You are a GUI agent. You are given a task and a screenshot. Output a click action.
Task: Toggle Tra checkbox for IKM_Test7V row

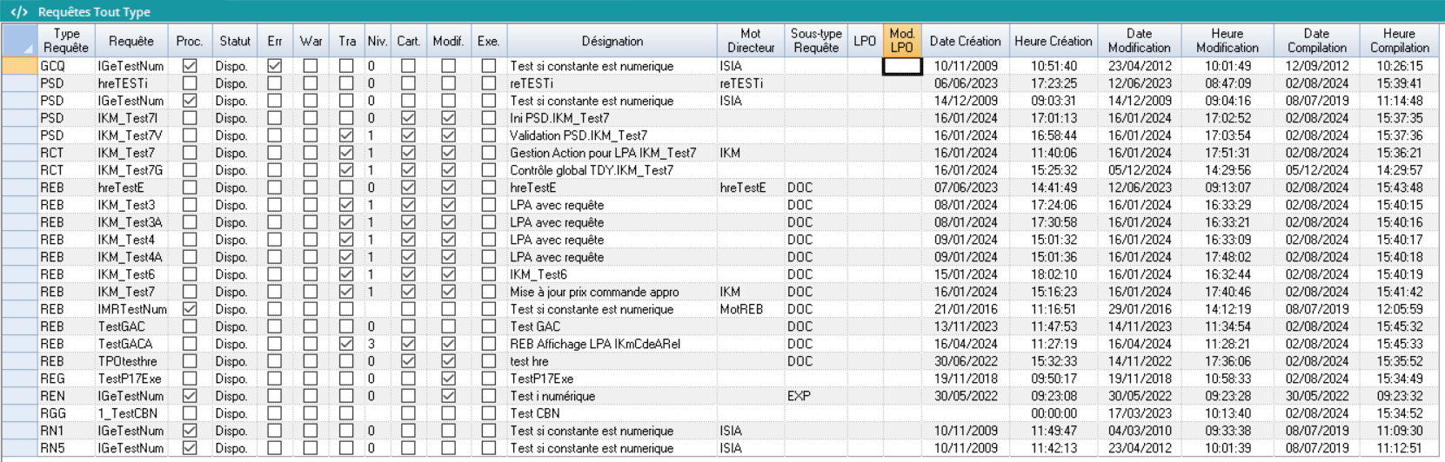(x=346, y=135)
